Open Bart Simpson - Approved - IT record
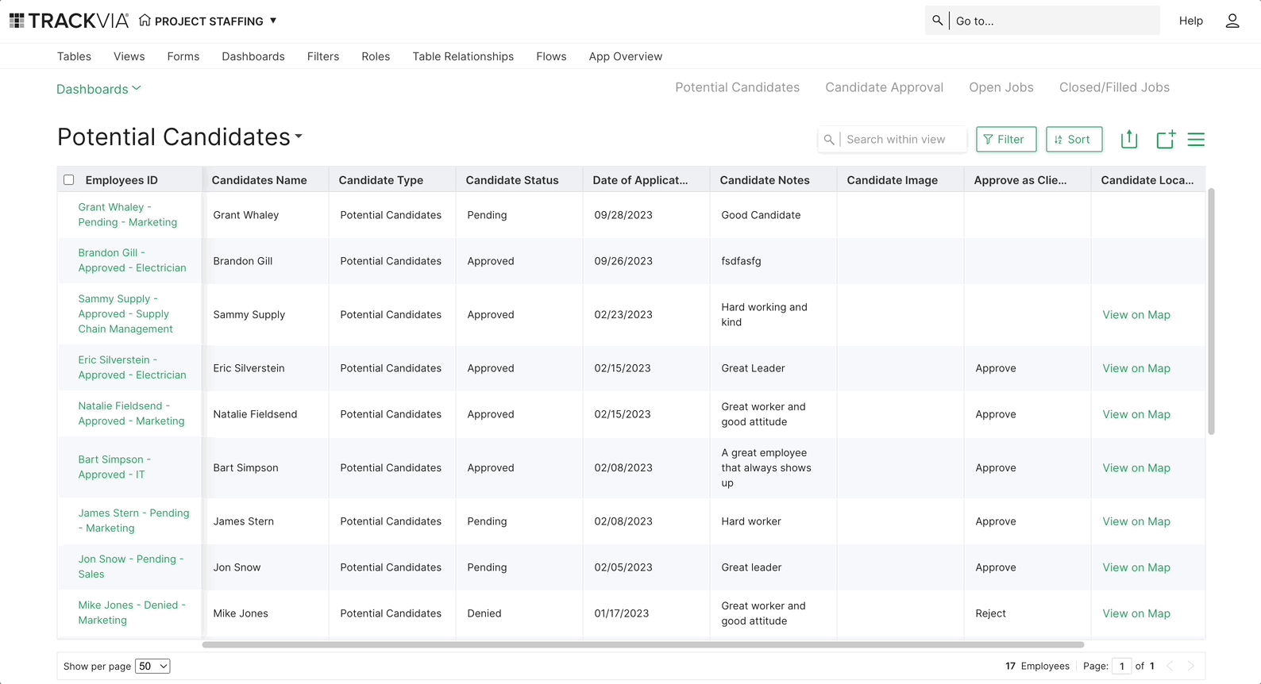 pyautogui.click(x=114, y=467)
